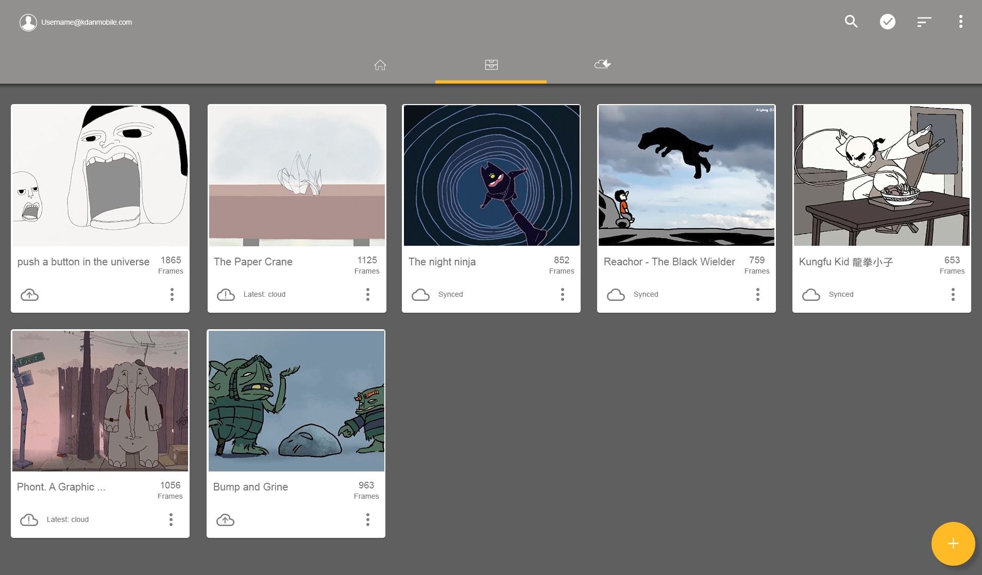Create a new project with the plus button
The image size is (982, 575).
pos(952,544)
